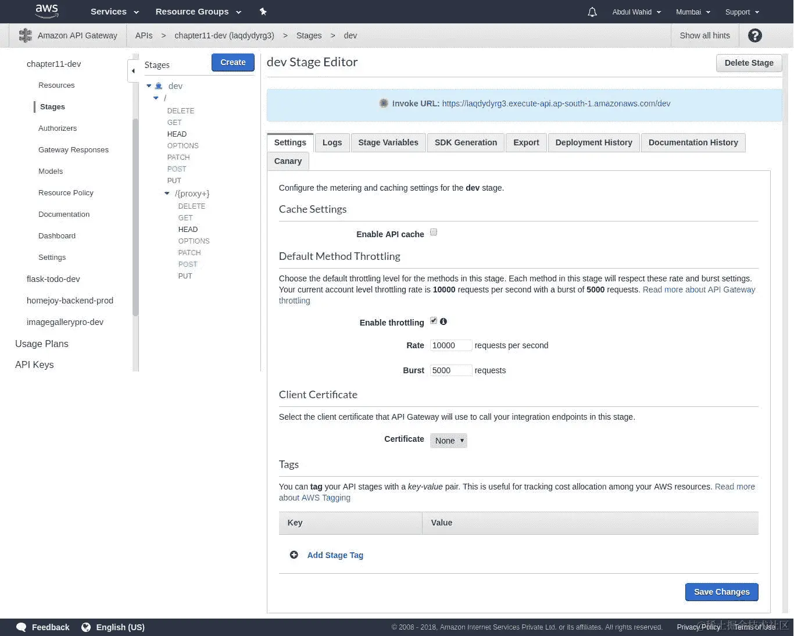Screen dimensions: 794x636
Task: Click APIs in the breadcrumb
Action: (144, 35)
